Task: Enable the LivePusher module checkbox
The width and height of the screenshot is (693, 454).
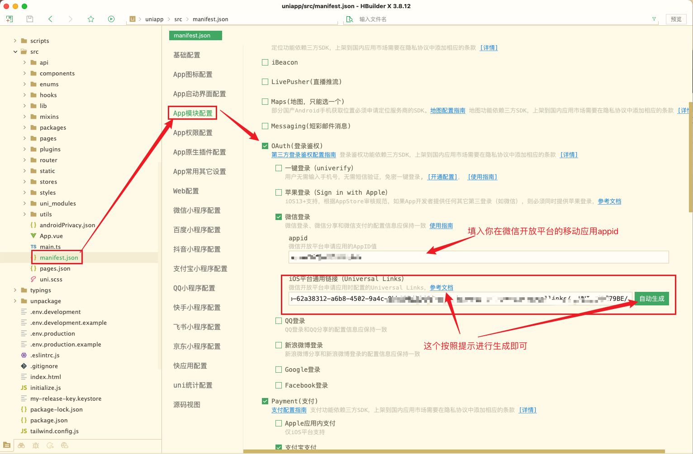Action: [x=265, y=82]
